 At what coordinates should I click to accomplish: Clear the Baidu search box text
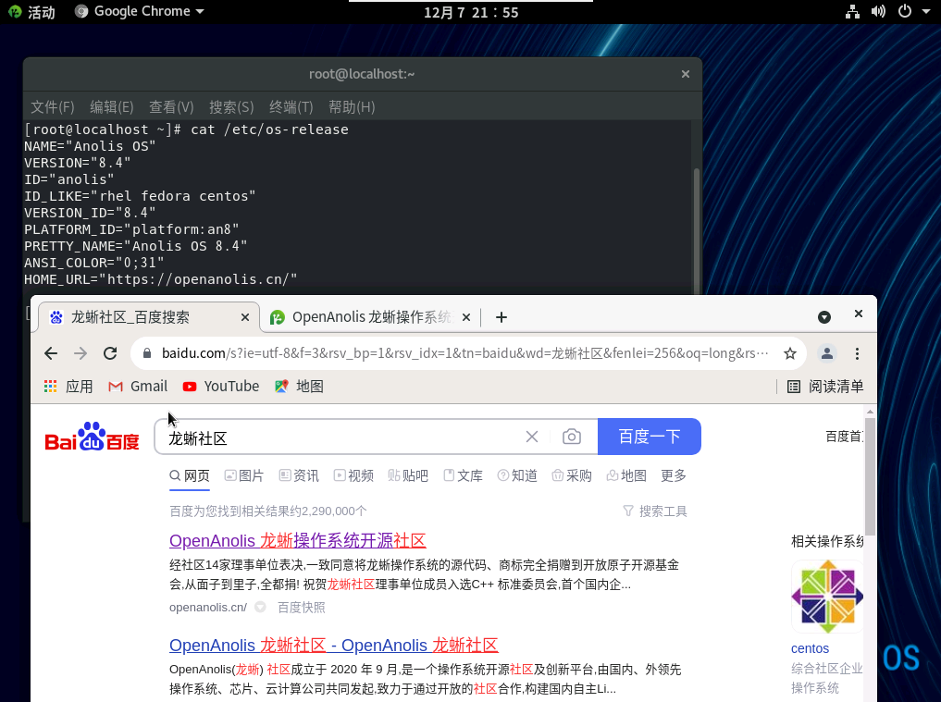click(x=532, y=437)
